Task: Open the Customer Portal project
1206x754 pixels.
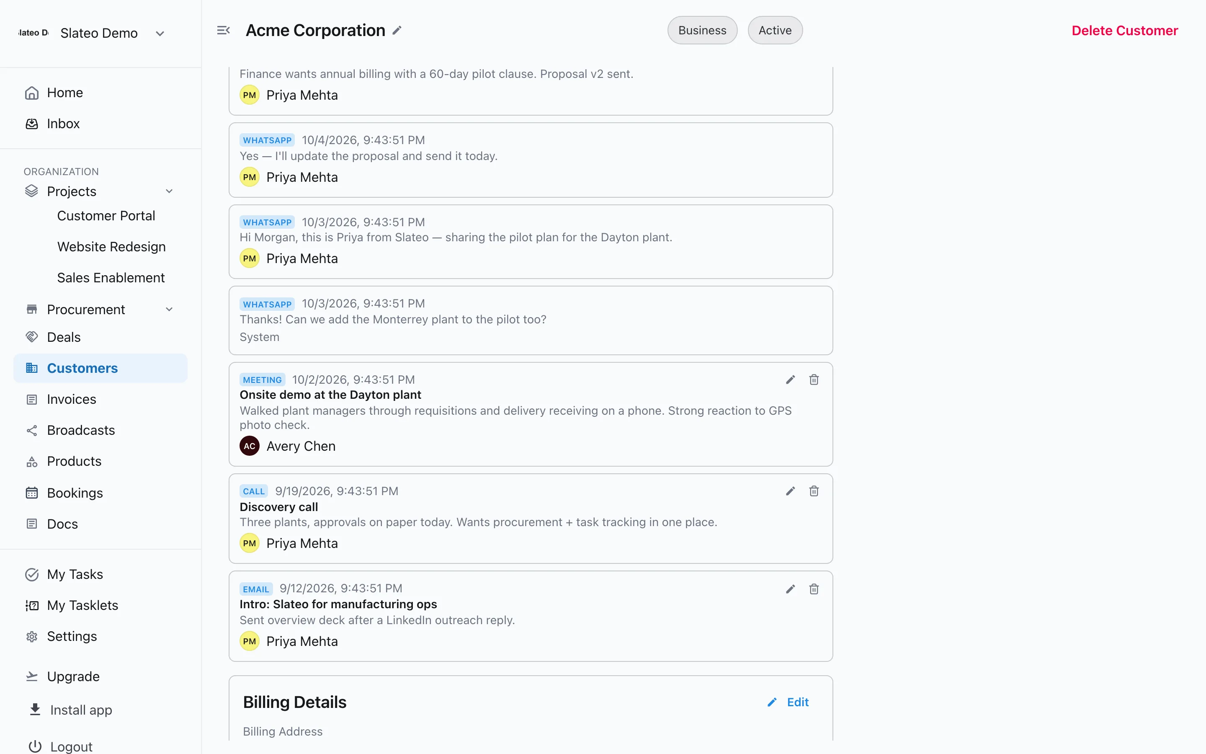Action: tap(106, 216)
